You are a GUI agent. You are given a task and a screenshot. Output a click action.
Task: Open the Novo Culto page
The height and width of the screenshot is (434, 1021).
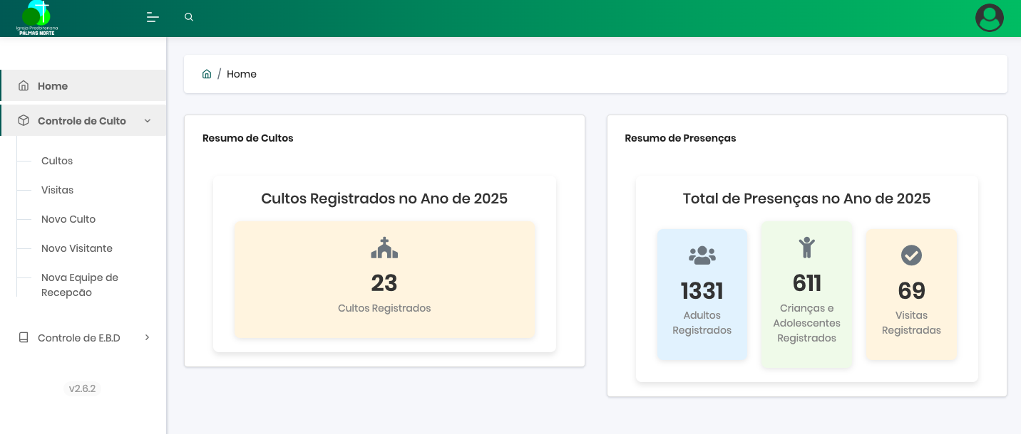(68, 219)
